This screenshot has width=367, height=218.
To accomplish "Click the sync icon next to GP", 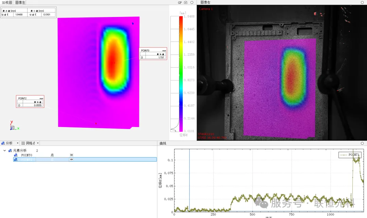I will point(186,2).
